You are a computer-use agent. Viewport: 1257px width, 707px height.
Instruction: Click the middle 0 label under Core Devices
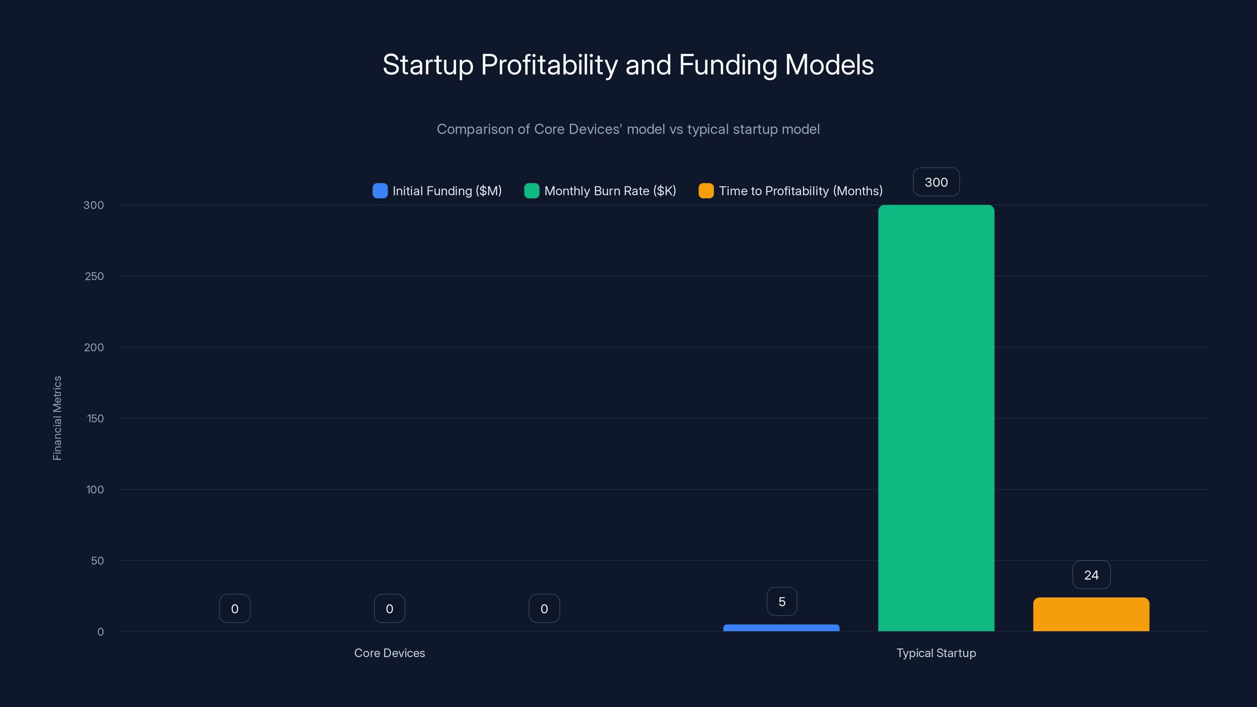point(389,608)
